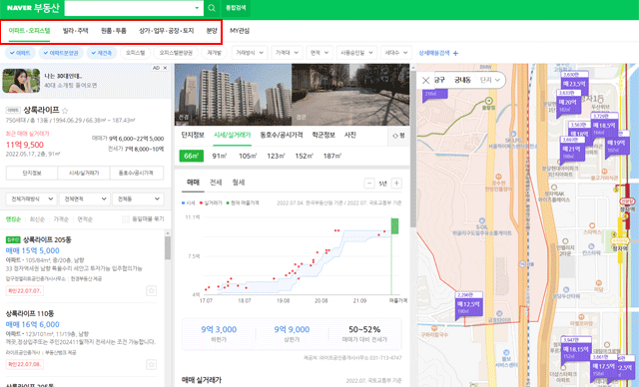Sort listings by 면적순
Viewport: 639px width, 387px height.
(85, 219)
